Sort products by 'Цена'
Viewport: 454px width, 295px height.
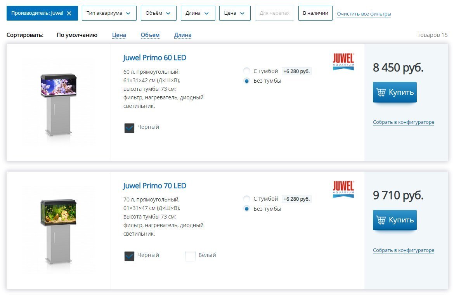pos(119,35)
